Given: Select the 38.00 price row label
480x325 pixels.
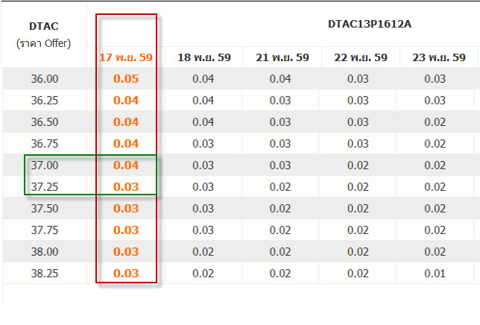Looking at the screenshot, I should (45, 251).
